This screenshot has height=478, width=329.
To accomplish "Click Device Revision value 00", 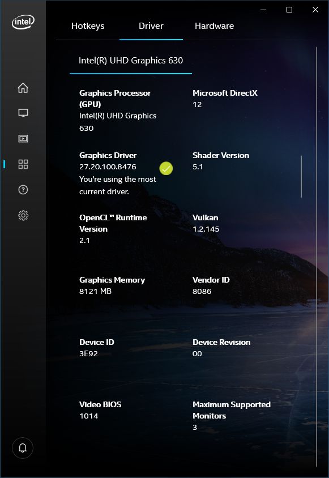I will point(197,353).
